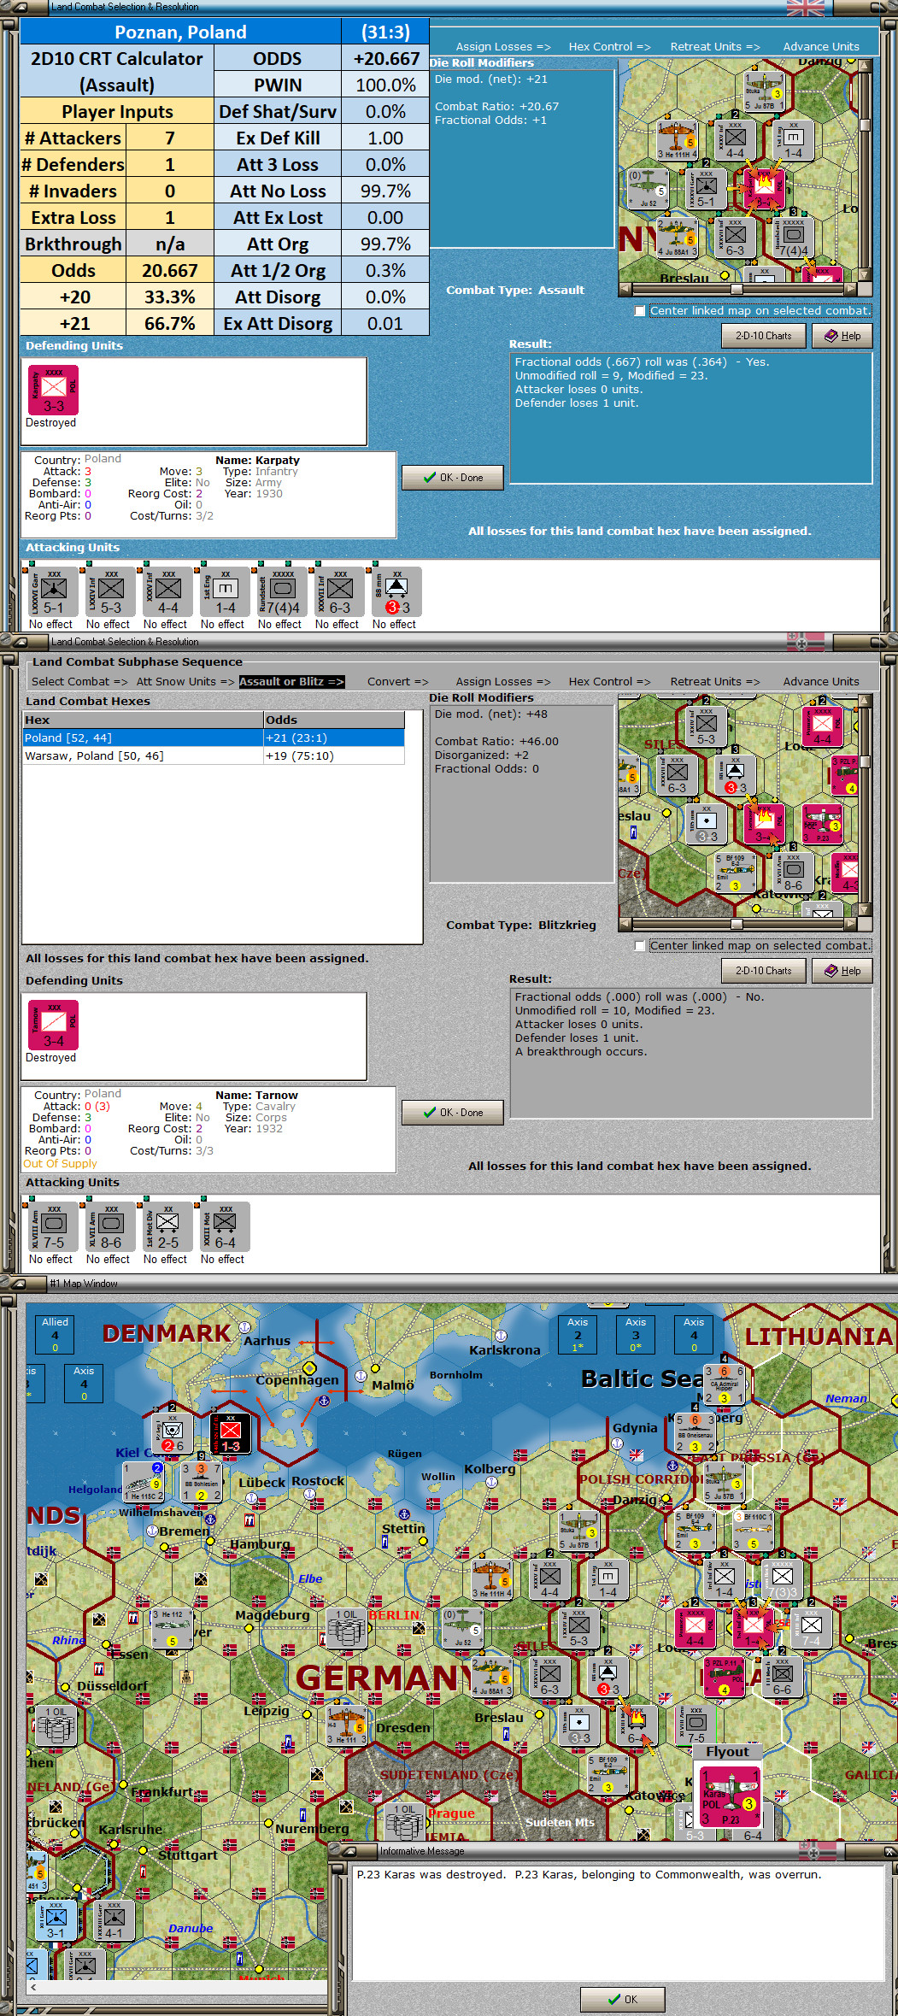The height and width of the screenshot is (2016, 898).
Task: Click the blue 3-1 unit near Danube
Action: tap(56, 1920)
